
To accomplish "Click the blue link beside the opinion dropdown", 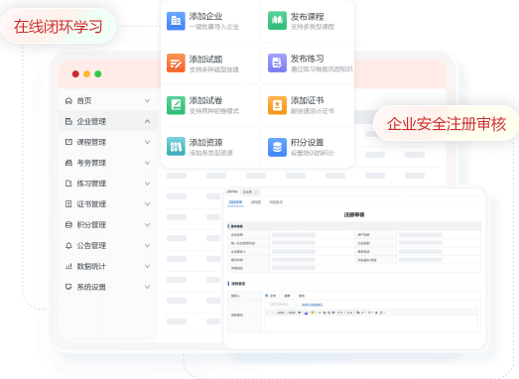I will [x=313, y=305].
